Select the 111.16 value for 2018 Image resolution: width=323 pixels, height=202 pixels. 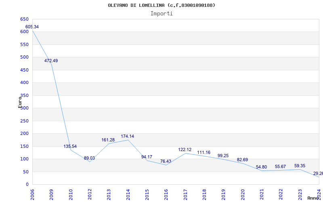(x=204, y=152)
